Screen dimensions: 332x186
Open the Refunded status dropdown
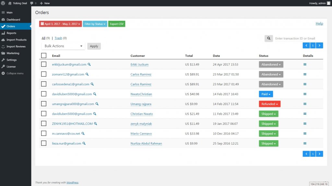pos(270,104)
